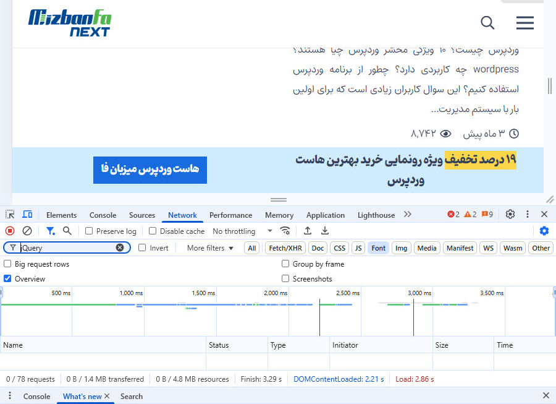Filter by Fetch/XHR requests
Screen dimensions: 556x404
[x=285, y=248]
